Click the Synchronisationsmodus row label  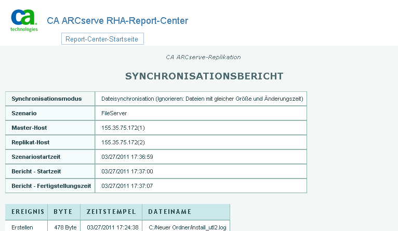(46, 99)
